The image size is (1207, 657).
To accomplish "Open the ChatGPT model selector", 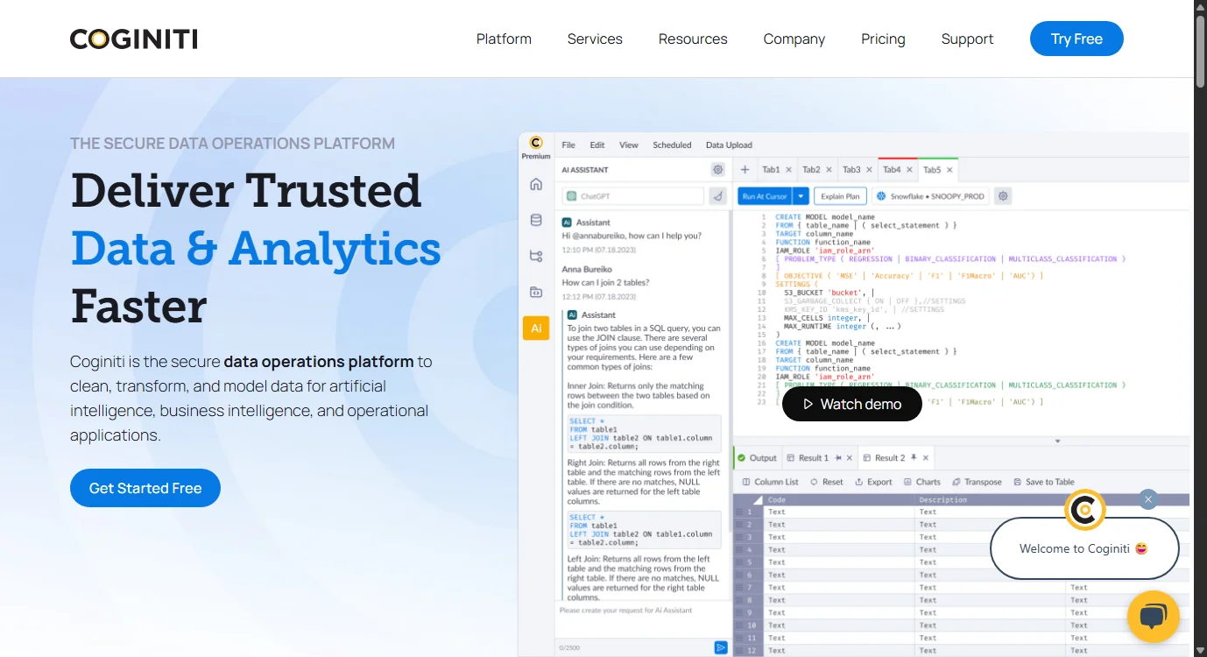I will [632, 196].
